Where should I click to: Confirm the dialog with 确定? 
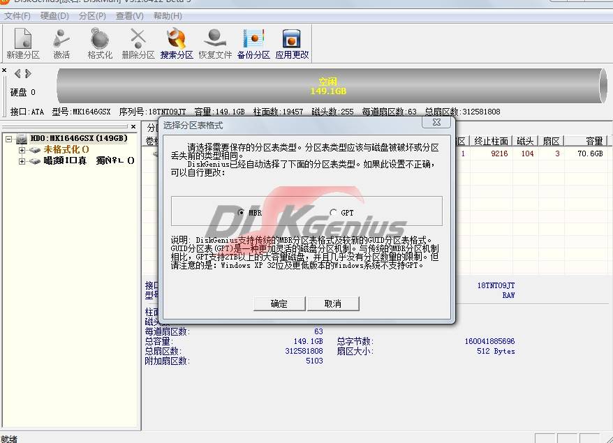click(x=279, y=303)
